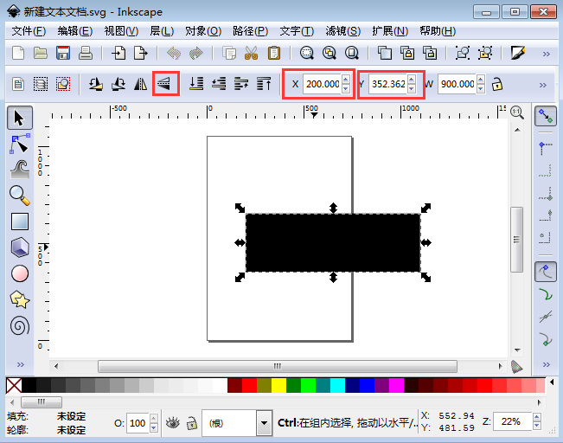Open the 帮助(H) menu
This screenshot has width=563, height=443.
438,31
